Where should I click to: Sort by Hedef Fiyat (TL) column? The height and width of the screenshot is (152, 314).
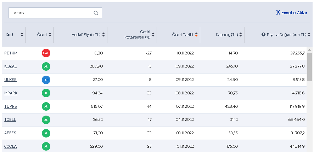[103, 35]
